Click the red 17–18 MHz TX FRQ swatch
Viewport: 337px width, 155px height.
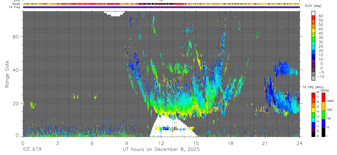(x=313, y=95)
